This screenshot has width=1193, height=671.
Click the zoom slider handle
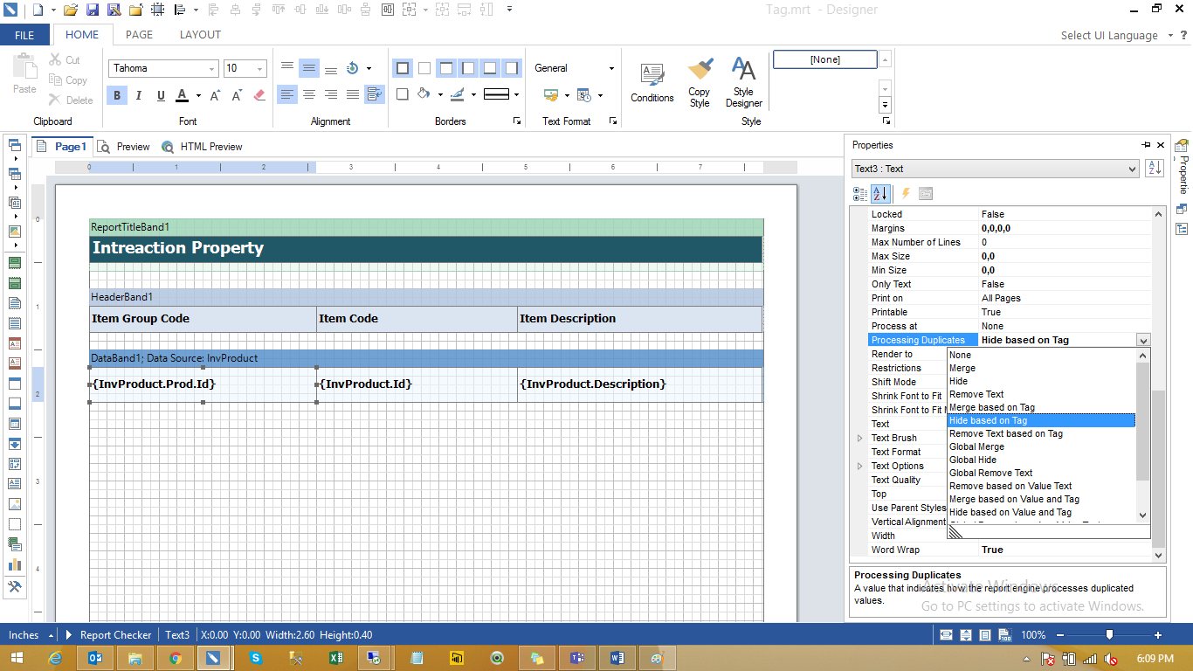coord(1109,635)
